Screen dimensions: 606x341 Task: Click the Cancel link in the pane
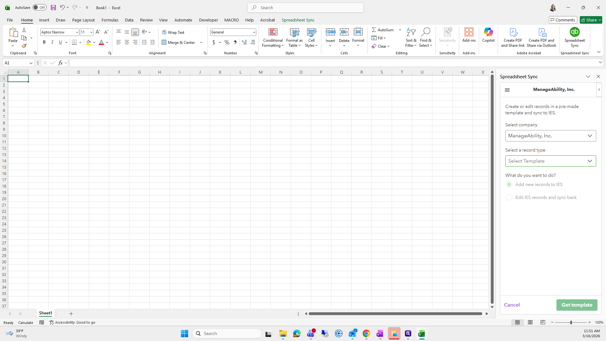point(512,305)
